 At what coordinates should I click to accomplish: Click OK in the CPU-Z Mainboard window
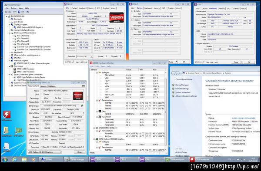tap(249, 62)
